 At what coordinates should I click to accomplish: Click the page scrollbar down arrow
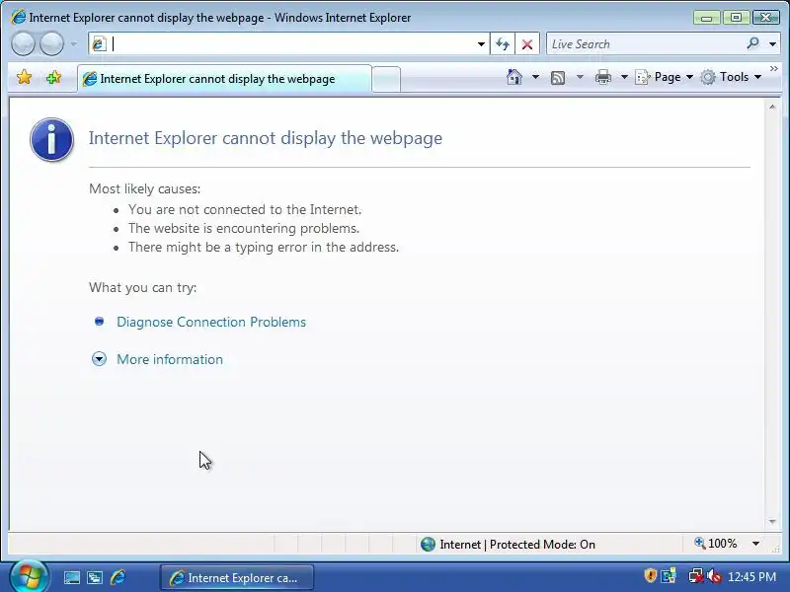(772, 522)
